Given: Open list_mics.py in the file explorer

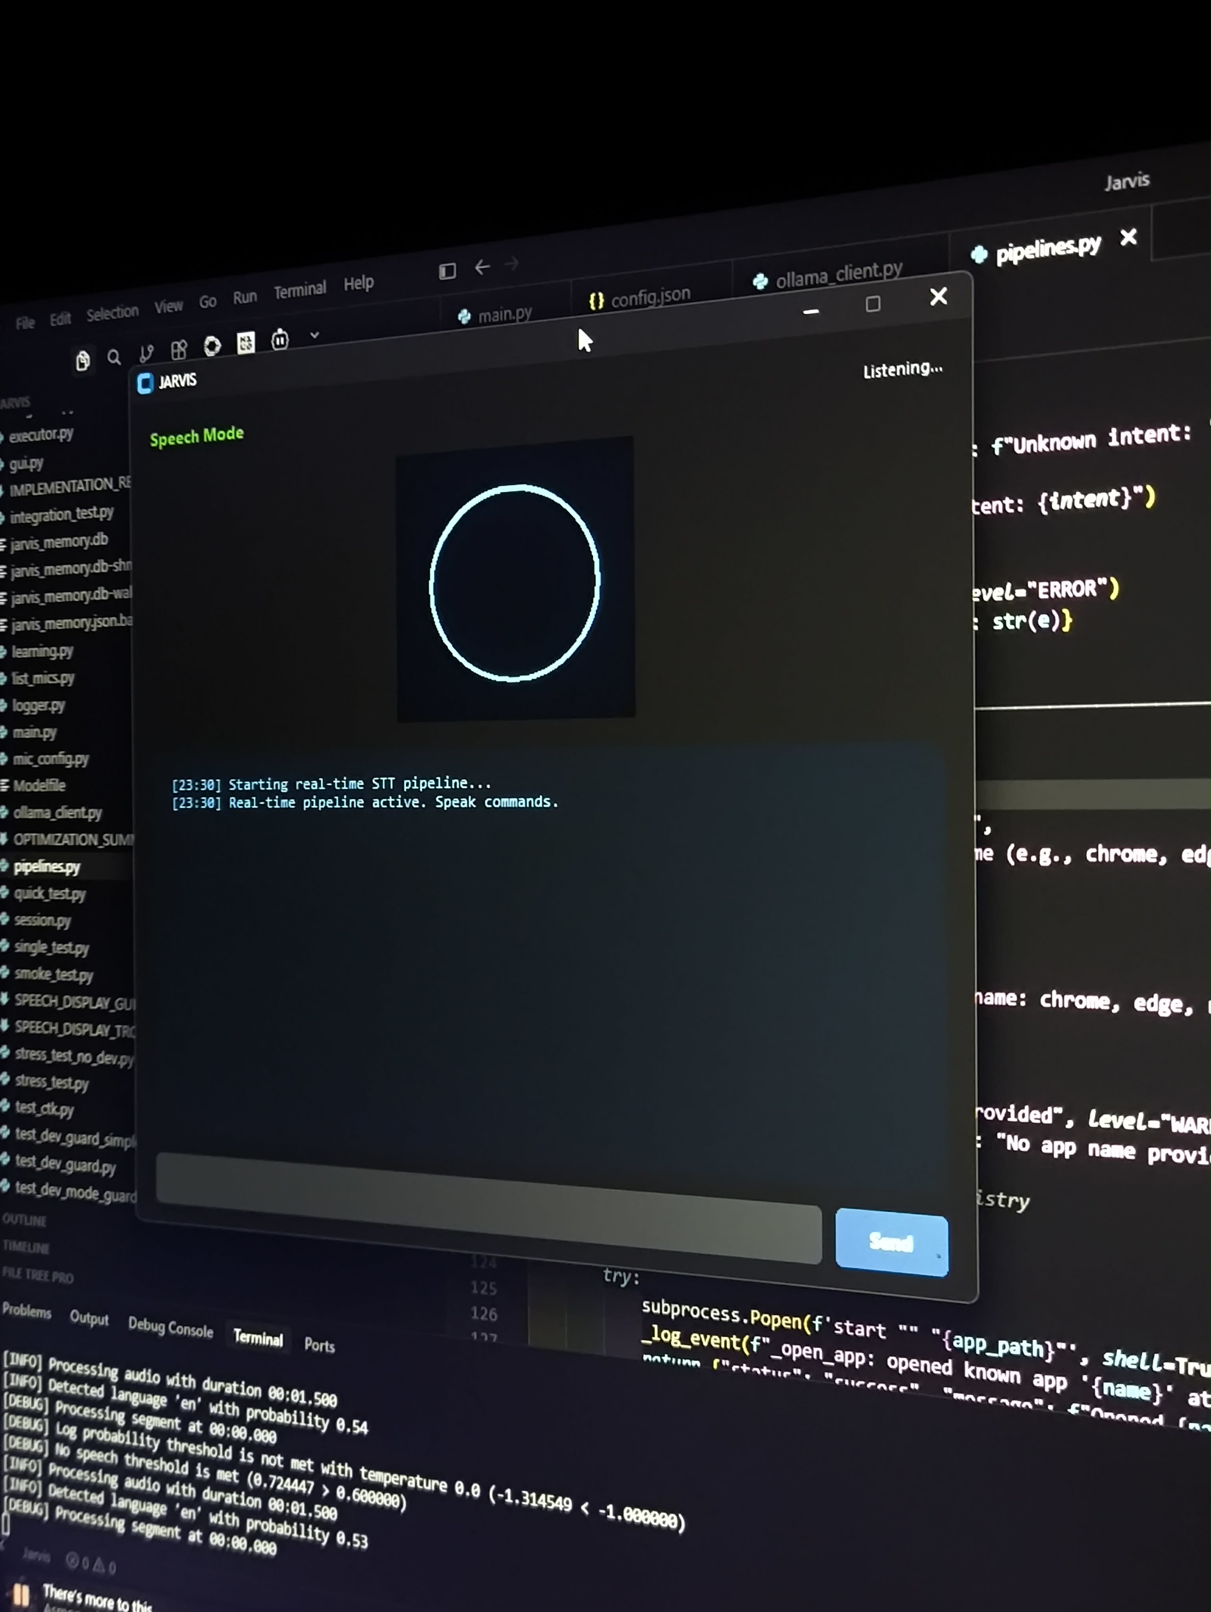Looking at the screenshot, I should click(x=42, y=678).
